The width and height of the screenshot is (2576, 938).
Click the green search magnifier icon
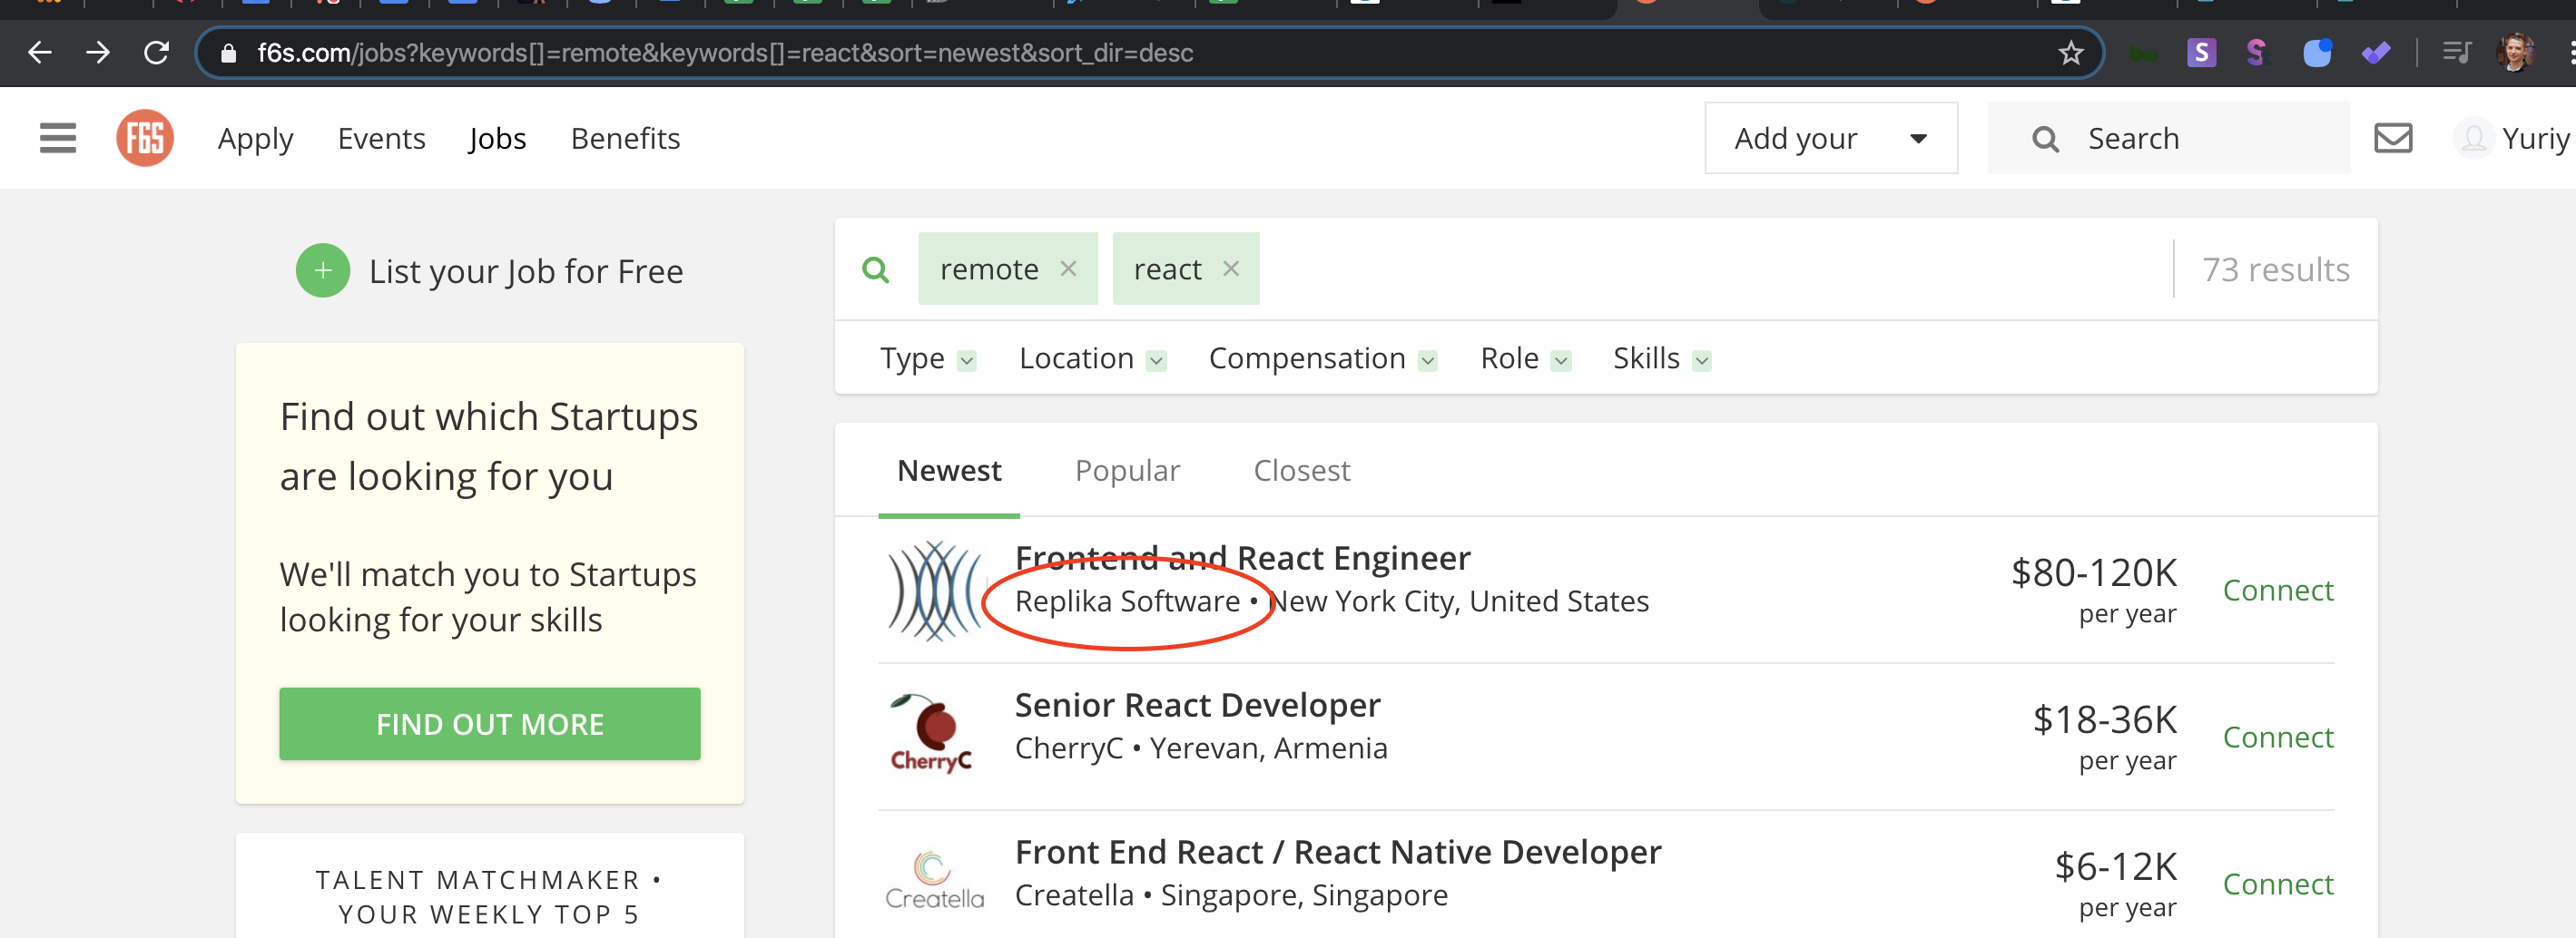click(x=875, y=269)
